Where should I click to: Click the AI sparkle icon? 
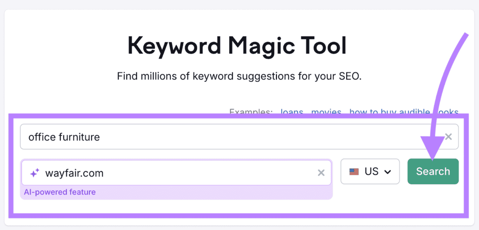click(35, 173)
